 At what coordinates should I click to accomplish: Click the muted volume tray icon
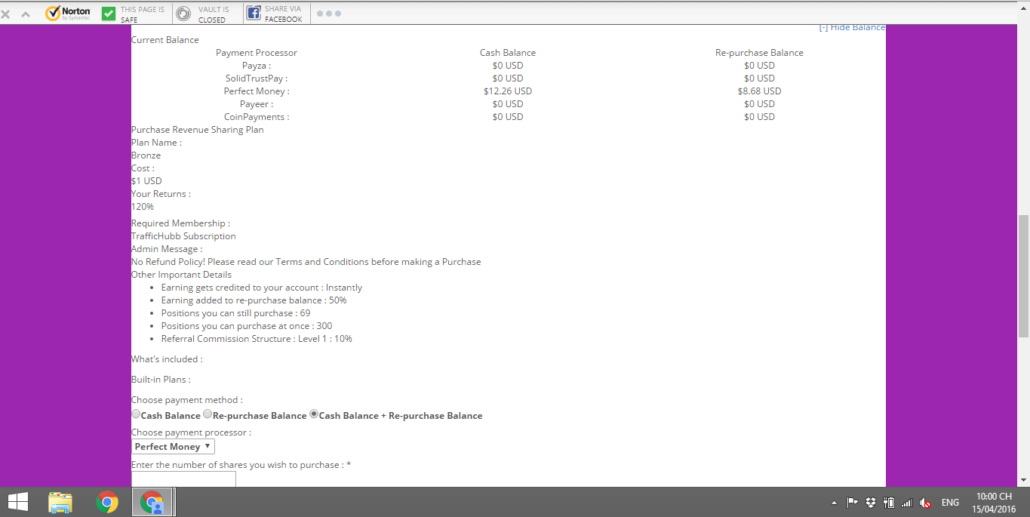click(925, 503)
